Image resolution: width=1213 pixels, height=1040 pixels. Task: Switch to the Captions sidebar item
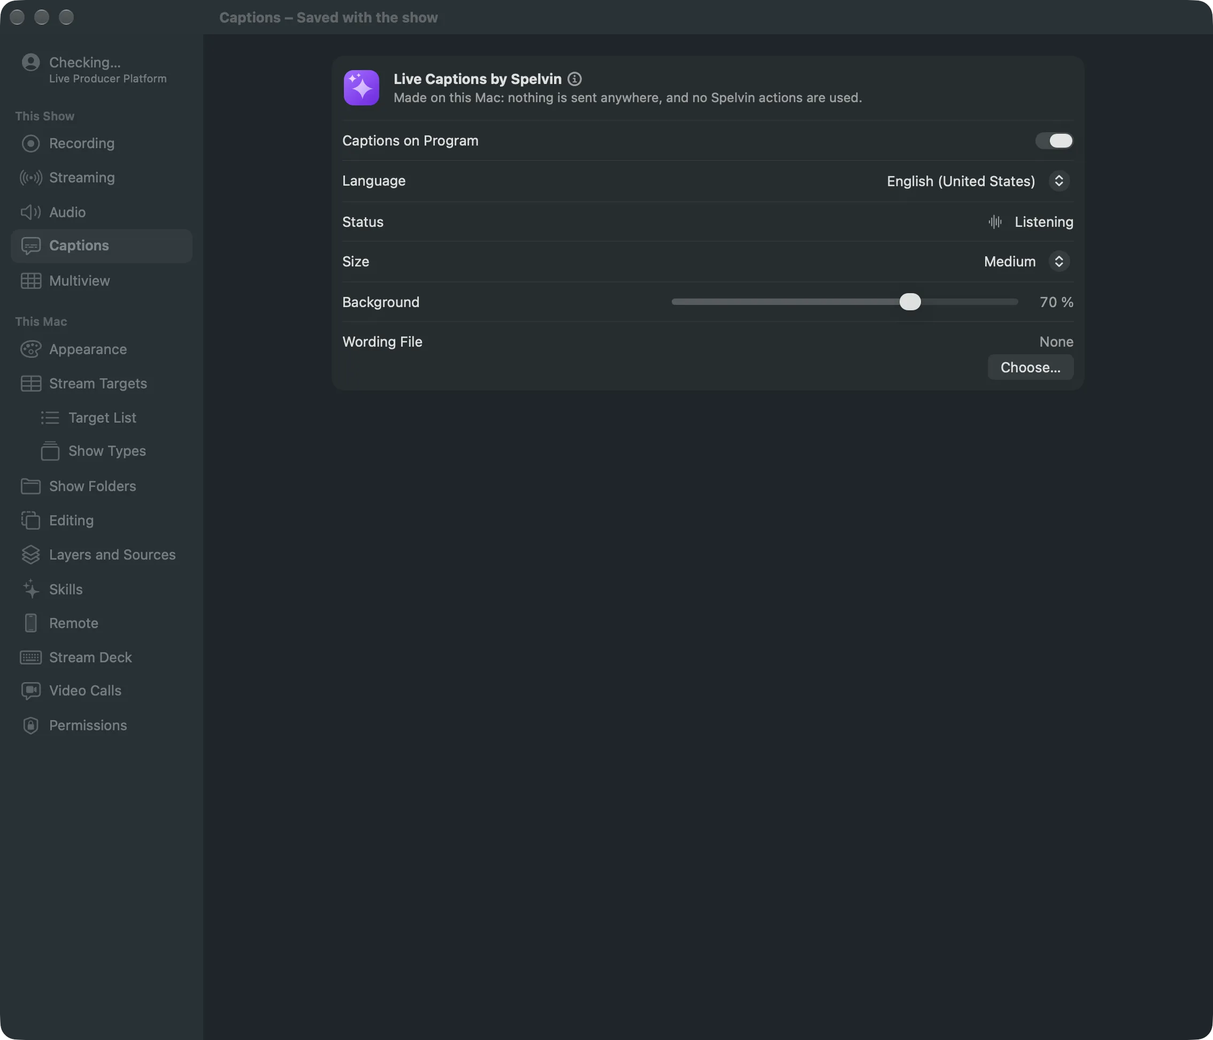102,246
